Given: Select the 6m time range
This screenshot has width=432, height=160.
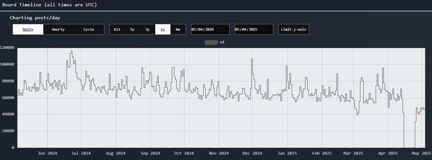Looking at the screenshot, I should [x=178, y=29].
